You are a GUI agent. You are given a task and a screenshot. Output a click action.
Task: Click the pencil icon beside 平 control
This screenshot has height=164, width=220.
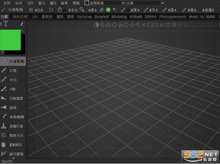pyautogui.click(x=146, y=10)
